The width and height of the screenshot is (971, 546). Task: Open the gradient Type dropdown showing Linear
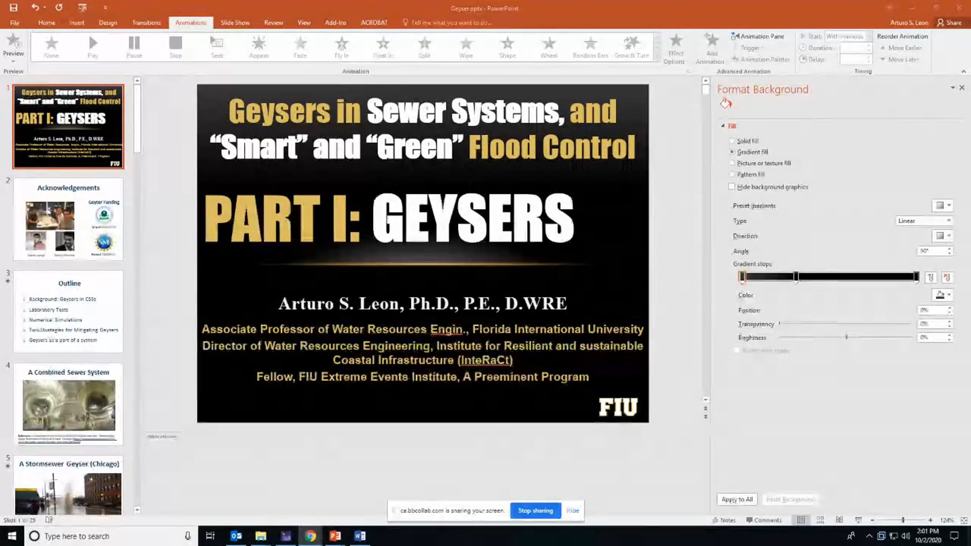(924, 221)
